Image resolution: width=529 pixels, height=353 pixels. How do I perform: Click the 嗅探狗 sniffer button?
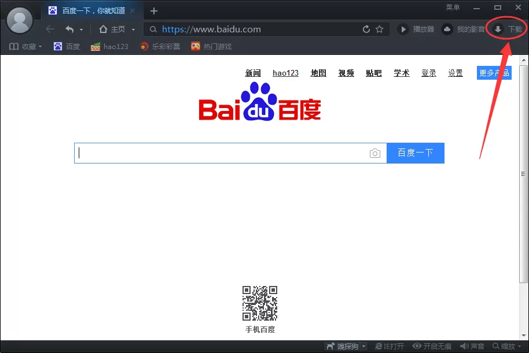[x=343, y=346]
